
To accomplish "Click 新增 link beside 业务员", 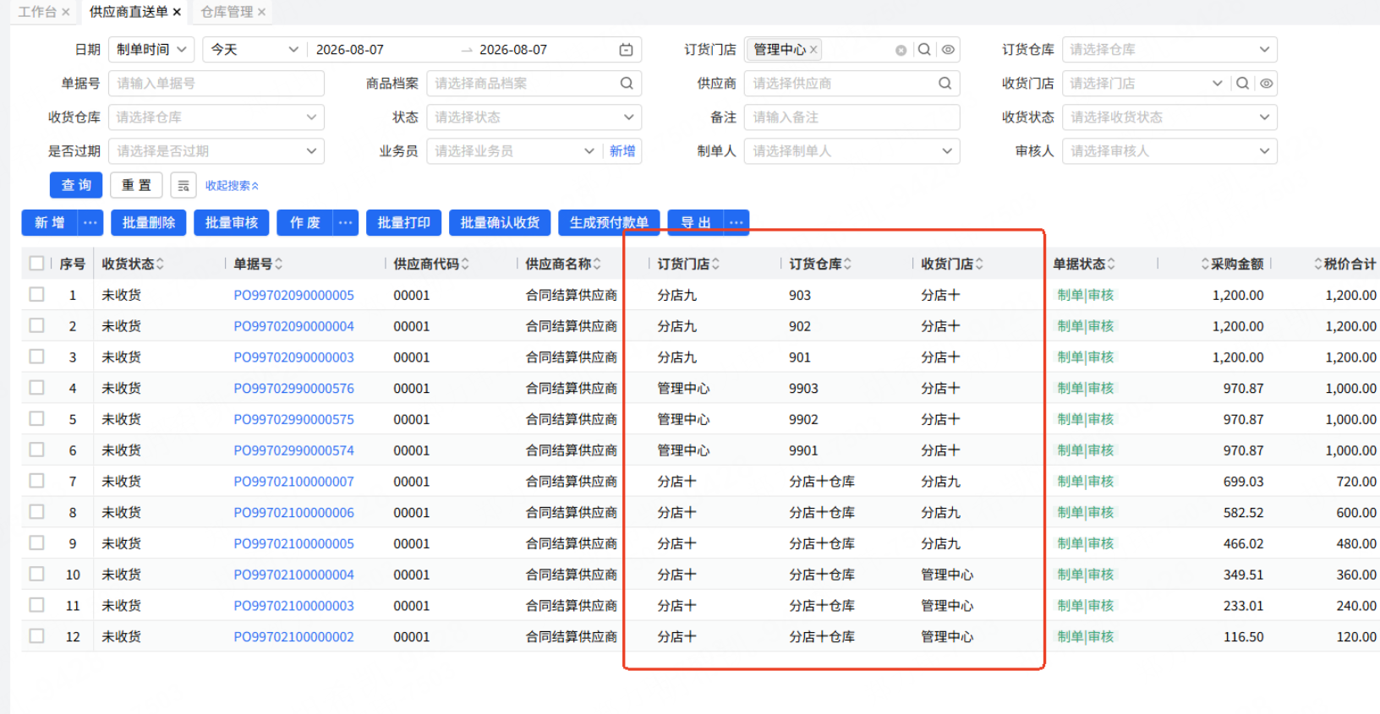I will click(x=622, y=150).
